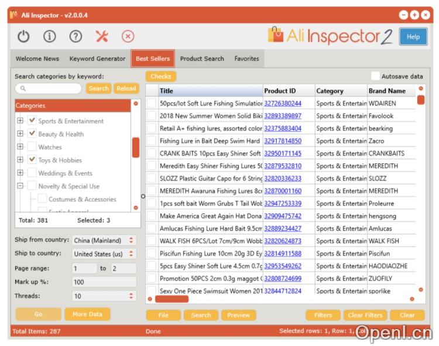Click the horizontal scrollbar thumb under the table
Image resolution: width=439 pixels, height=346 pixels.
point(172,299)
